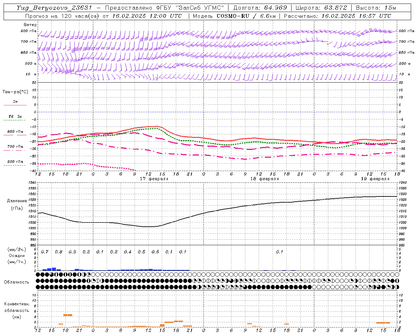Click the "Тем-ра(°C)" temperature legend title
This screenshot has height=333, width=416.
[x=15, y=92]
